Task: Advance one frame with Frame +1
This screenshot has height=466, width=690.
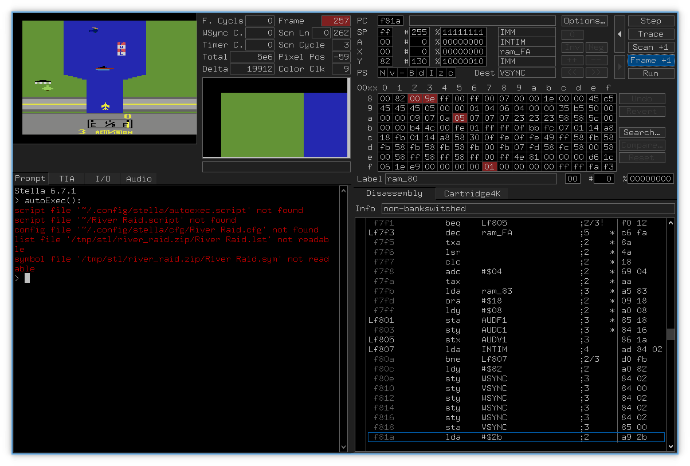Action: point(650,60)
